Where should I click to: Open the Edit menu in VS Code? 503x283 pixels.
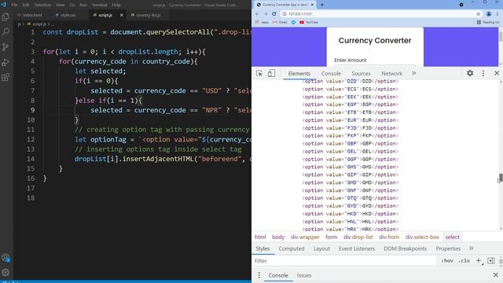coord(26,5)
